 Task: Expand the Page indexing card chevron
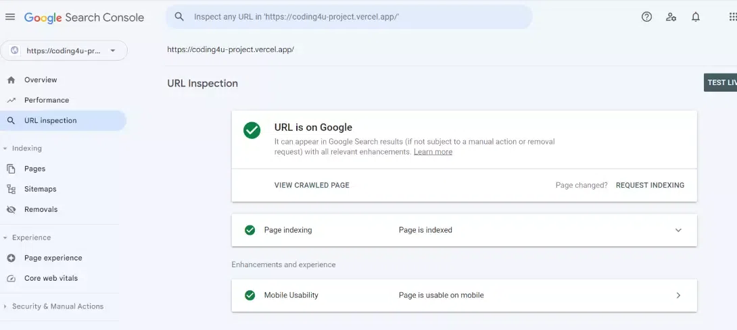[678, 230]
